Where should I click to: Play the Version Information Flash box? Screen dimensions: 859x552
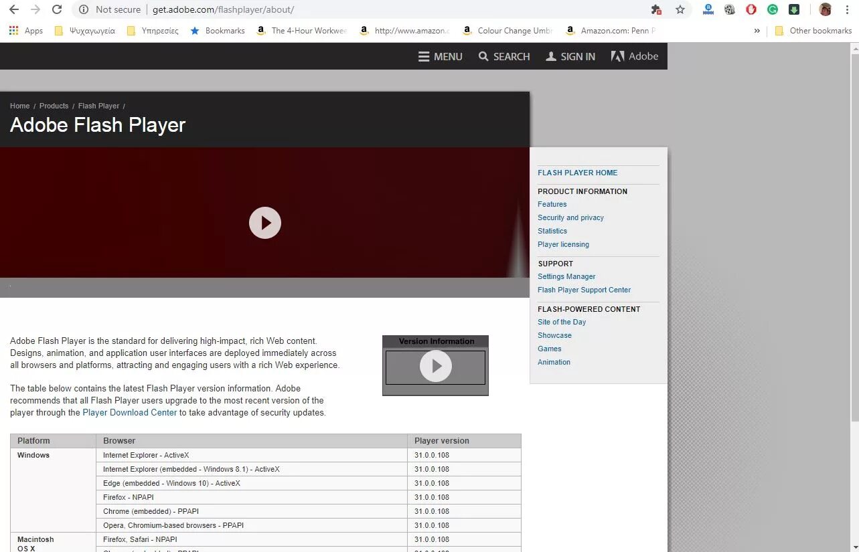[436, 366]
